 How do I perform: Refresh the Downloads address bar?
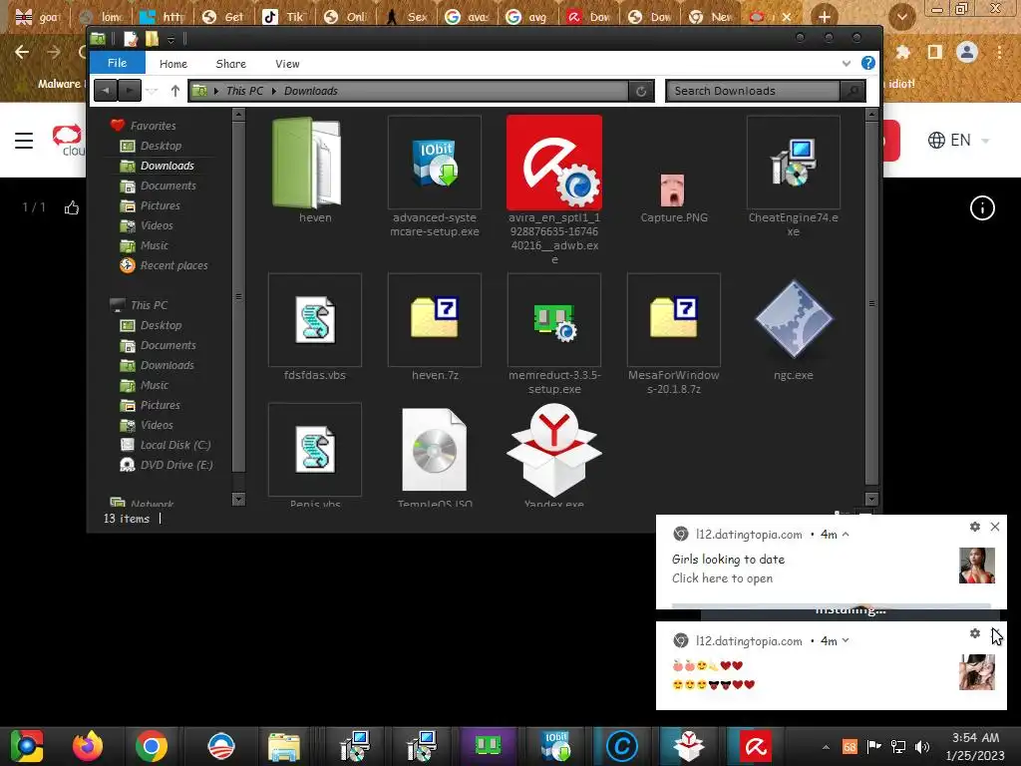click(x=641, y=91)
